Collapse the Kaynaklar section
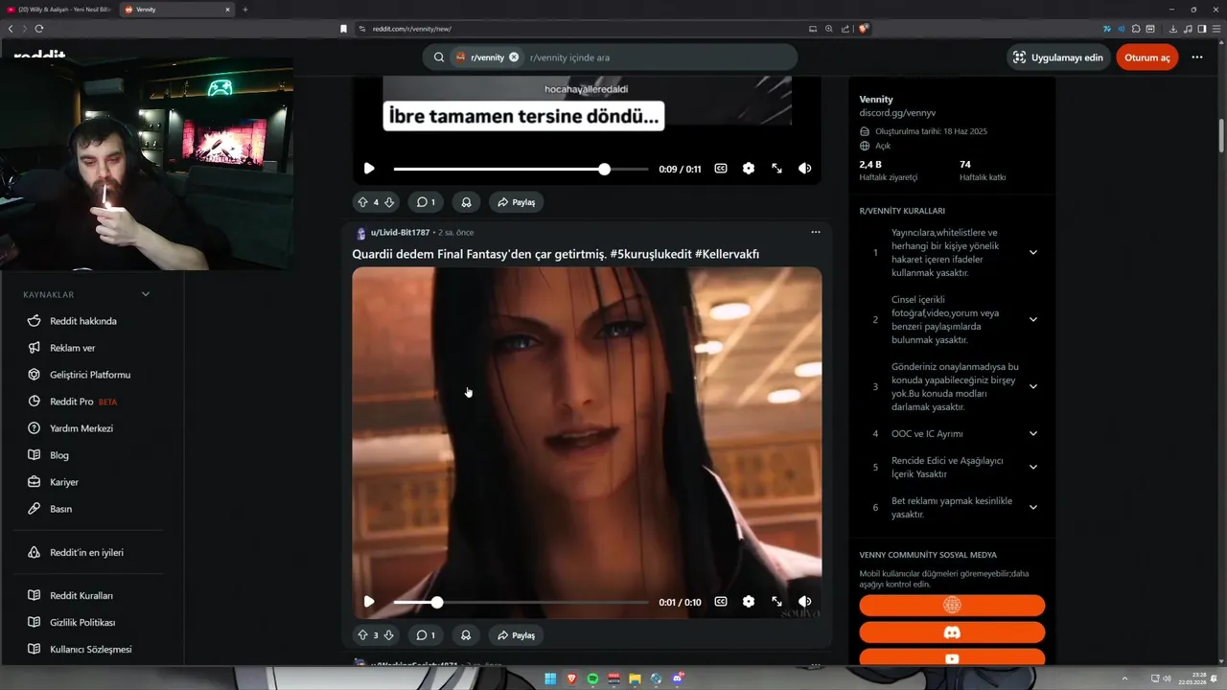This screenshot has height=690, width=1227. (146, 294)
